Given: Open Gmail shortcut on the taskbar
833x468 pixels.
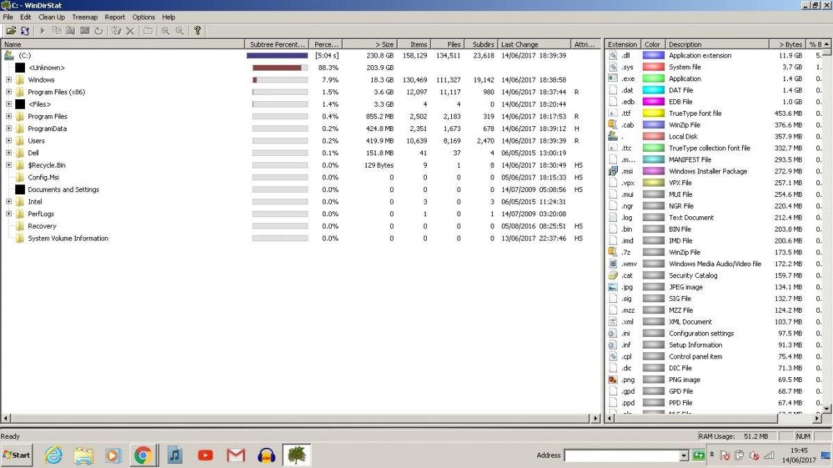Looking at the screenshot, I should (236, 456).
